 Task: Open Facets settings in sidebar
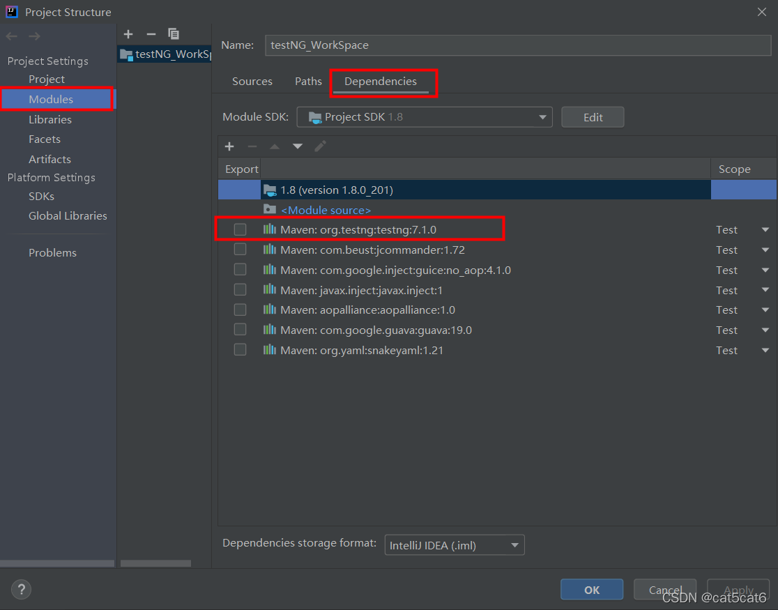coord(45,139)
